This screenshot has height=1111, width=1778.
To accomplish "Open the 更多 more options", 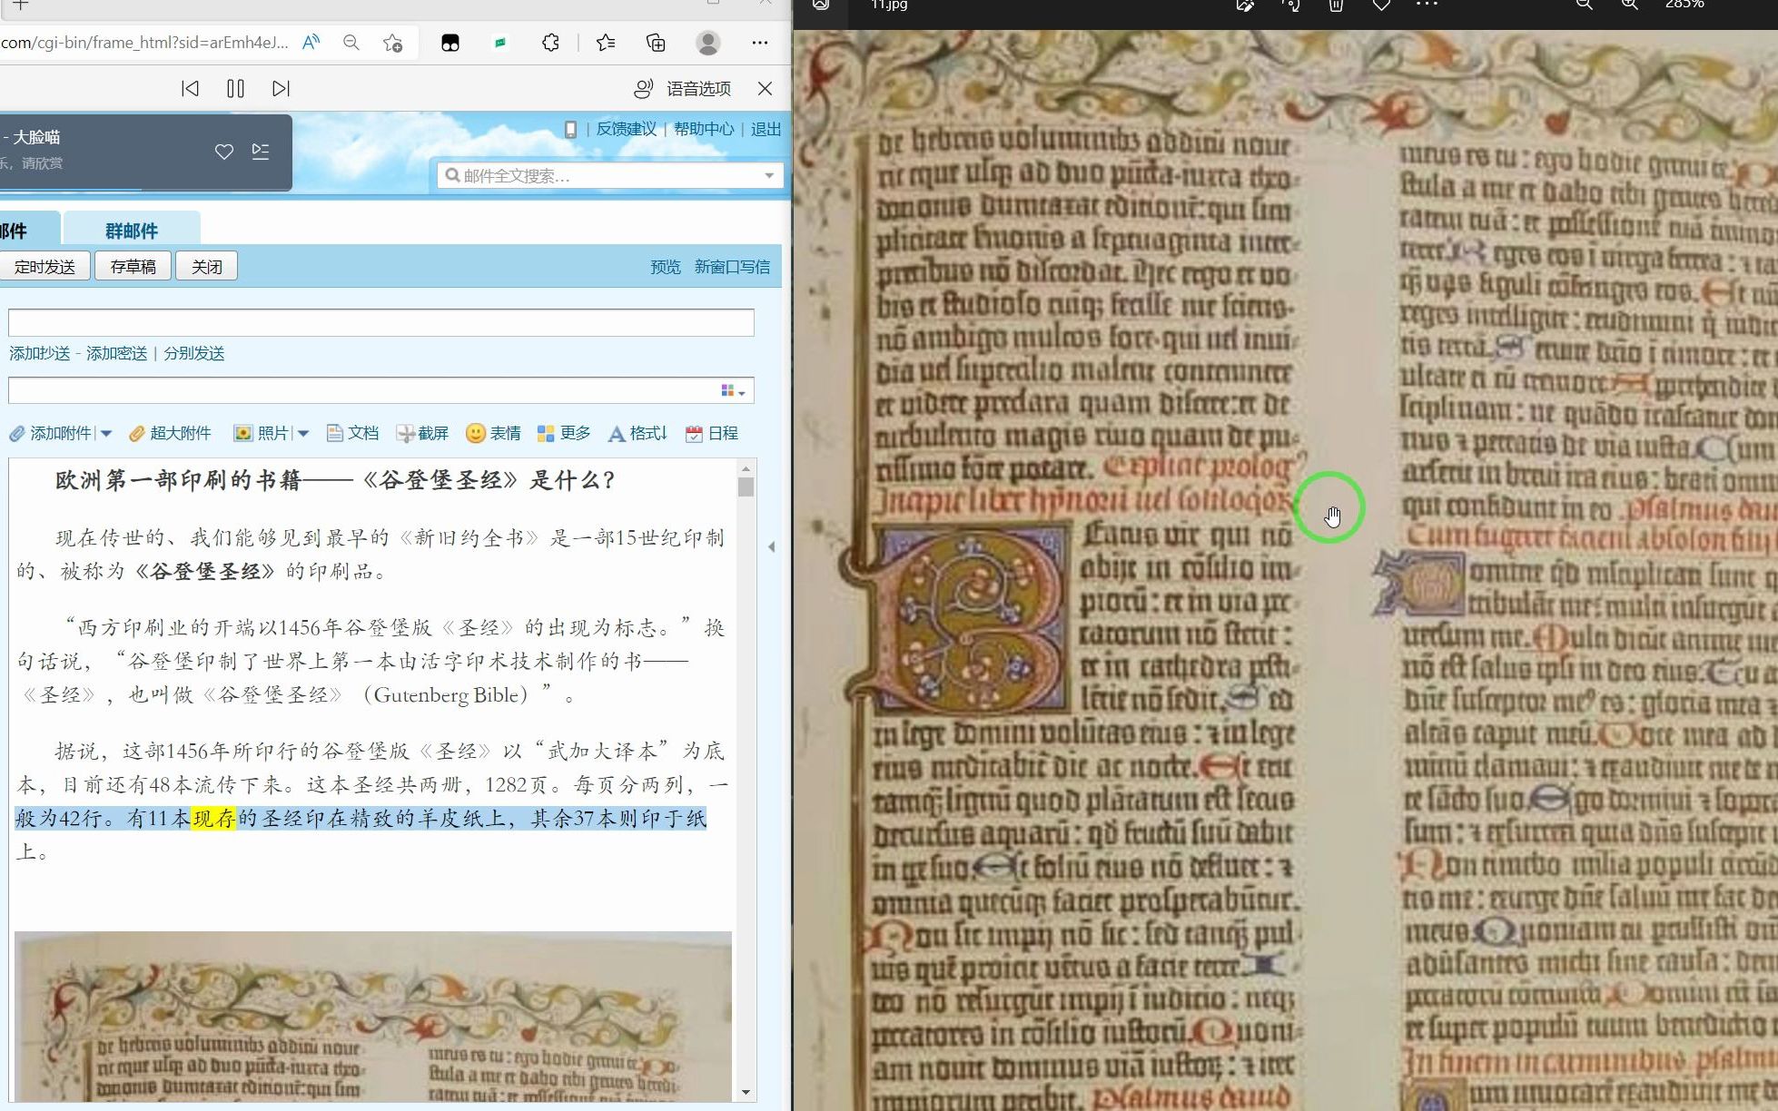I will (x=564, y=433).
